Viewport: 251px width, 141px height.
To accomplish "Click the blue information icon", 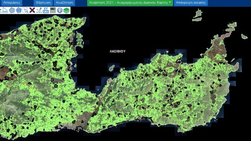I will [59, 10].
